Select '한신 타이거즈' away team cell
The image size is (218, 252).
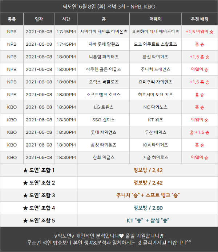(x=156, y=57)
